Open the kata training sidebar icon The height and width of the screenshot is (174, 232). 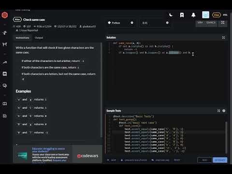(x=5, y=33)
